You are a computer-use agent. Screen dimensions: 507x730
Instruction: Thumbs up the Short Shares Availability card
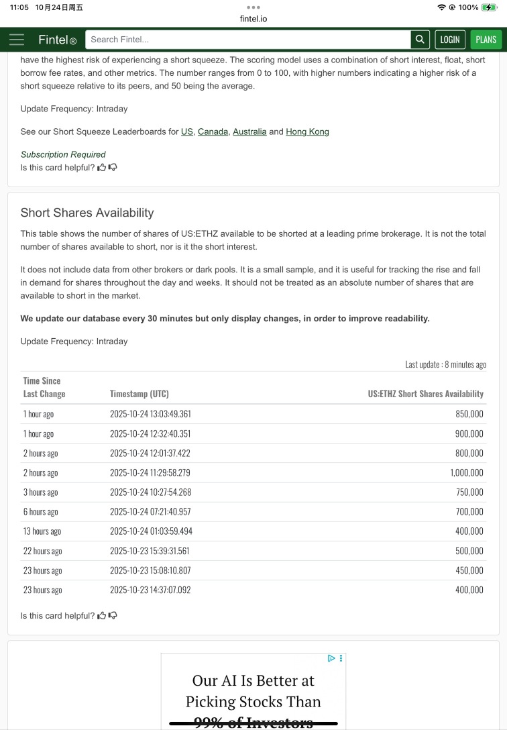102,615
